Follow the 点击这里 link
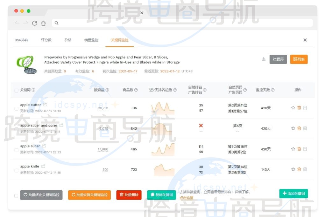 [186, 198]
